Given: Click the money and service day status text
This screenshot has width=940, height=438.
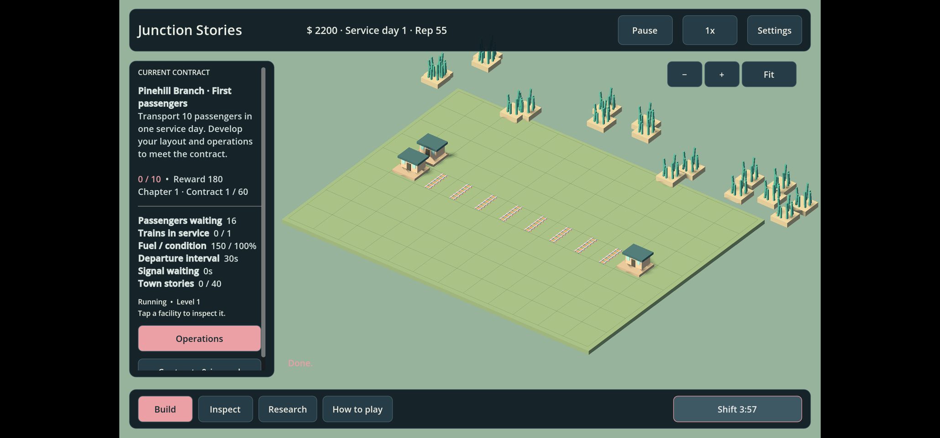Looking at the screenshot, I should [377, 31].
